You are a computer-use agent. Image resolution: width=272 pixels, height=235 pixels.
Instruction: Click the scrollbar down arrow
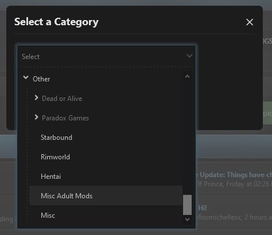[187, 219]
